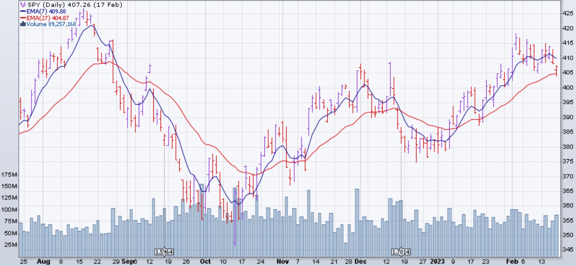Image resolution: width=576 pixels, height=266 pixels.
Task: Select the red EMA(27) line swatch
Action: (23, 18)
